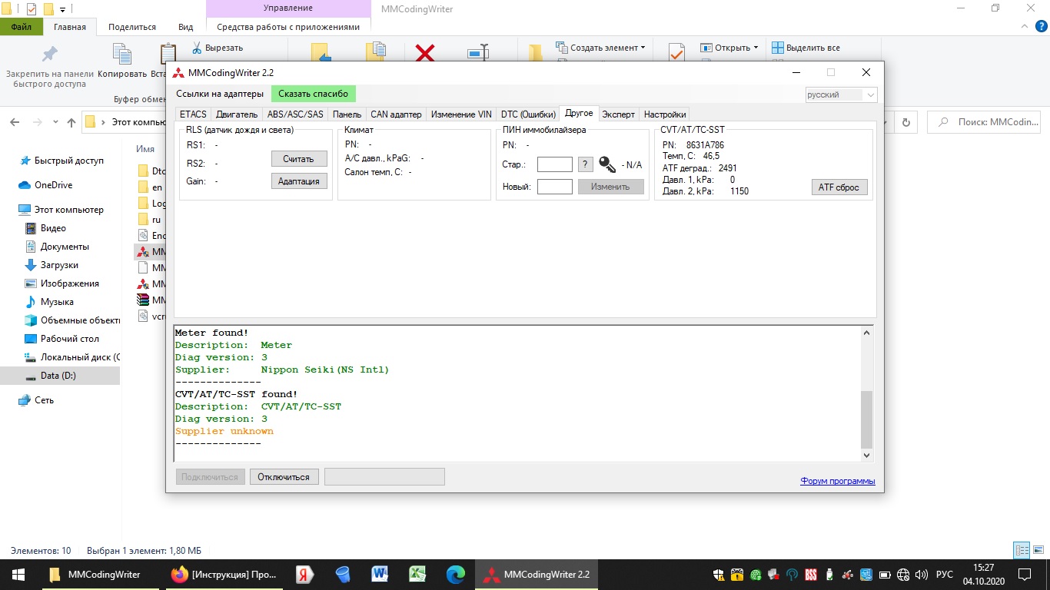This screenshot has width=1050, height=590.
Task: Switch to the Настройки tab
Action: [x=665, y=114]
